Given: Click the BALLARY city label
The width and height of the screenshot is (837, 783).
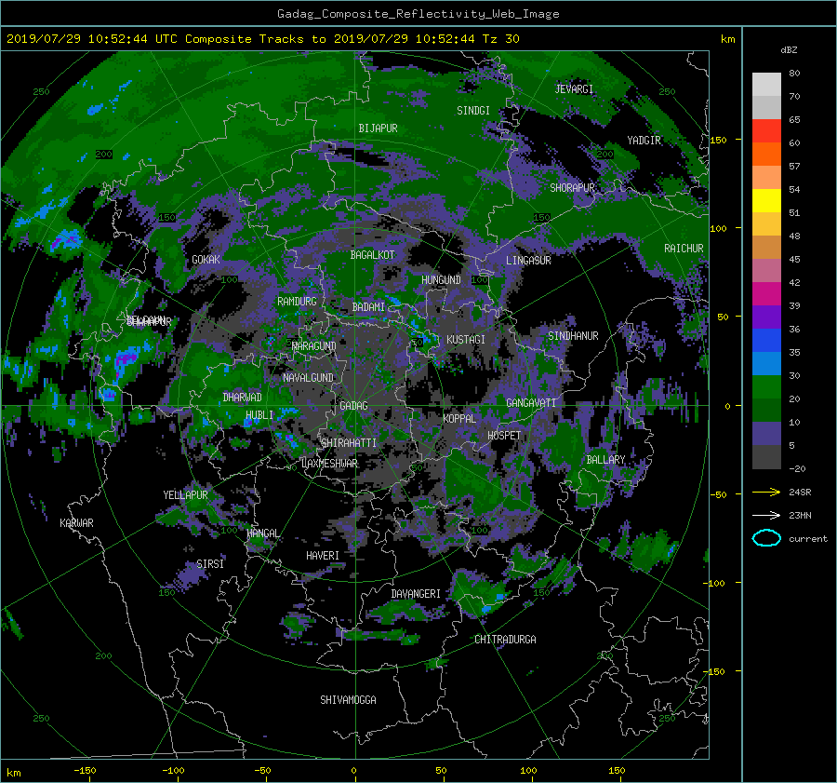Looking at the screenshot, I should pos(605,460).
